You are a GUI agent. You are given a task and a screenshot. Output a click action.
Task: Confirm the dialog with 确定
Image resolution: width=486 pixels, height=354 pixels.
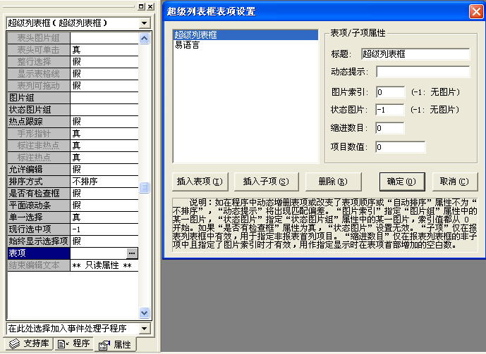tap(401, 181)
